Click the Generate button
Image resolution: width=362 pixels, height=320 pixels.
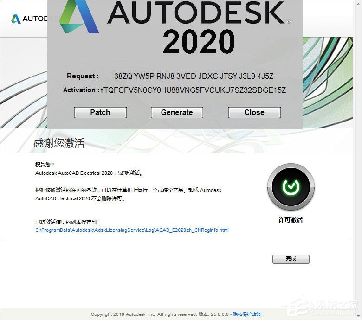[177, 113]
